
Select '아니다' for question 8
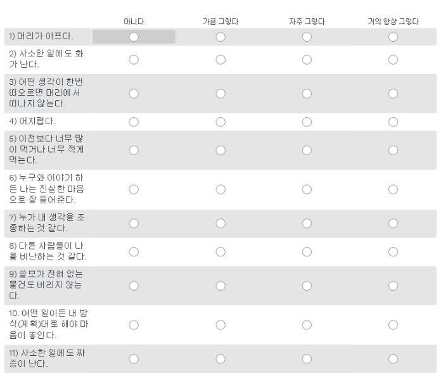134,251
